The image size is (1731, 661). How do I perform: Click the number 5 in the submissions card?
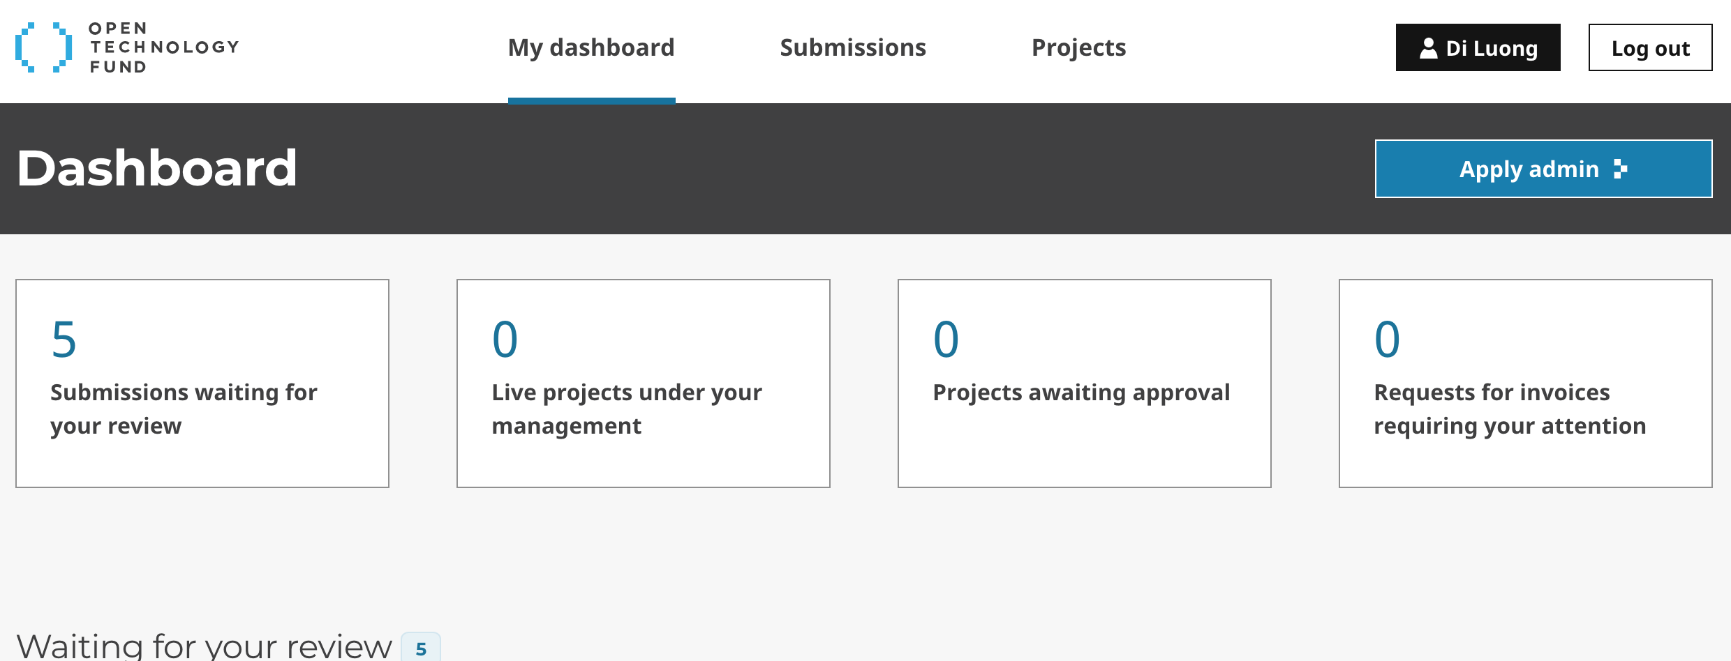[64, 340]
